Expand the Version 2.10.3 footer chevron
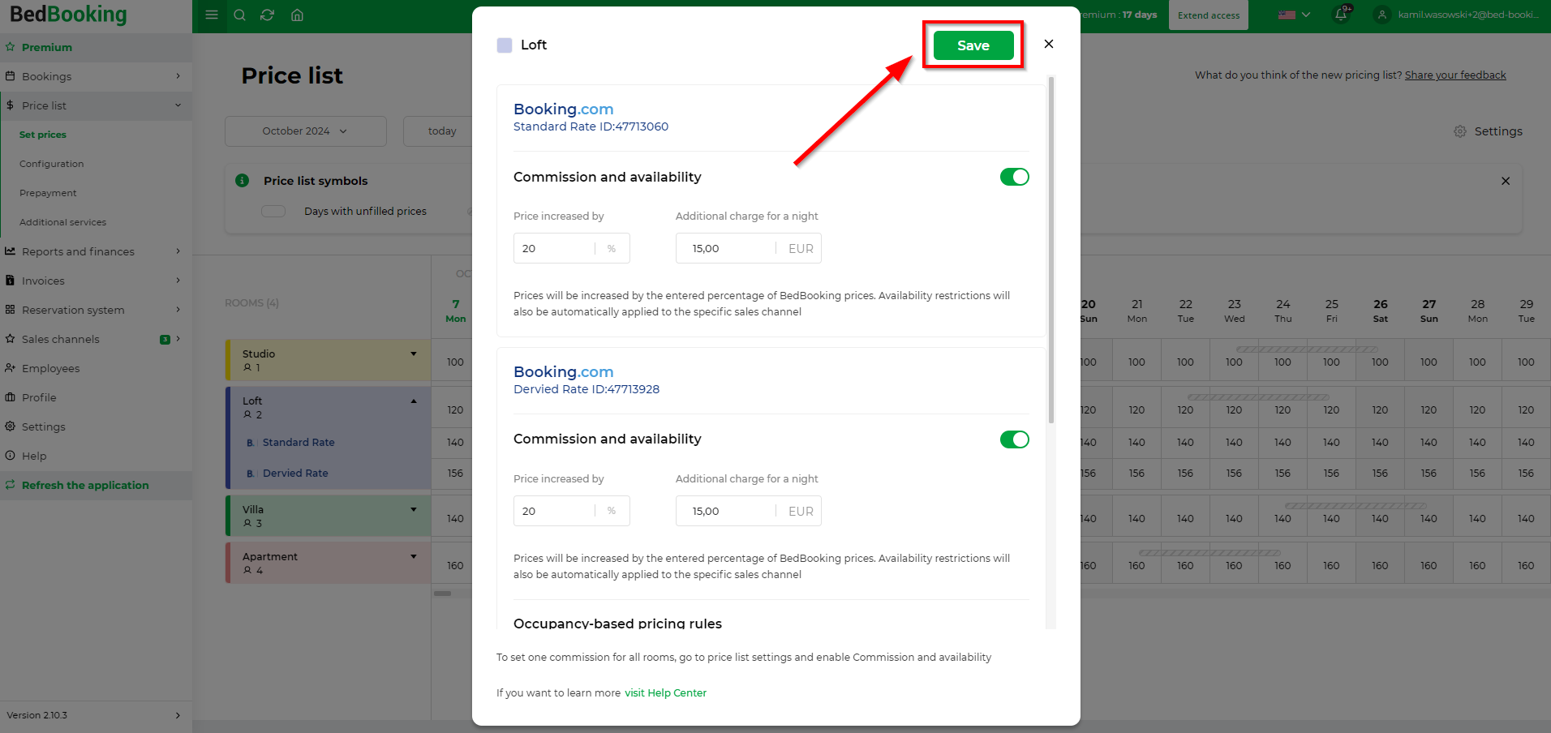 178,715
